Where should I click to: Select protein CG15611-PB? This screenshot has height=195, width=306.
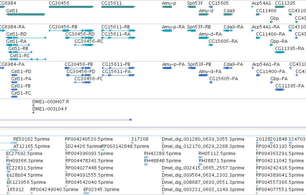point(116,64)
